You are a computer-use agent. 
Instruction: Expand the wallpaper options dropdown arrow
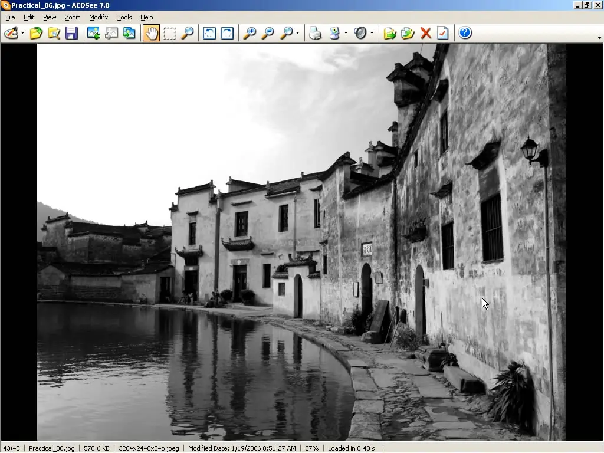(346, 33)
